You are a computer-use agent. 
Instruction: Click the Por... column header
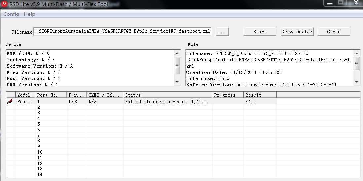(77, 95)
